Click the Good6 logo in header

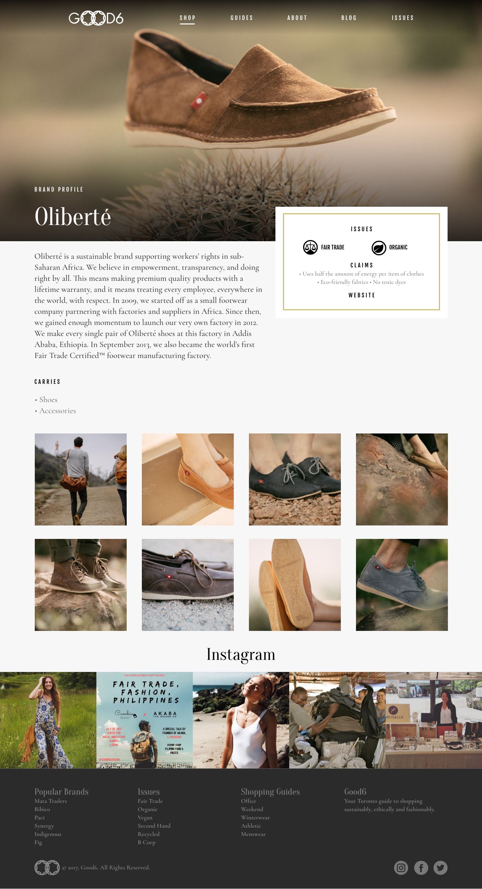(x=96, y=18)
